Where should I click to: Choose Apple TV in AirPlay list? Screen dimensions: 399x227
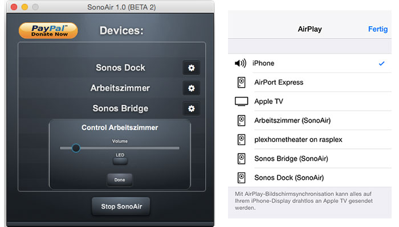pos(310,101)
